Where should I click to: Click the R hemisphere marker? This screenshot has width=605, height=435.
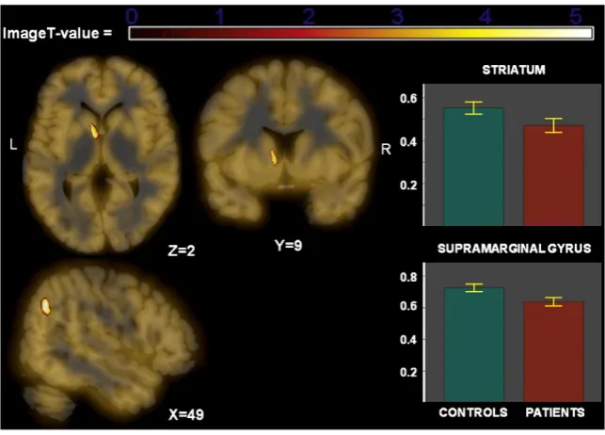pos(386,150)
